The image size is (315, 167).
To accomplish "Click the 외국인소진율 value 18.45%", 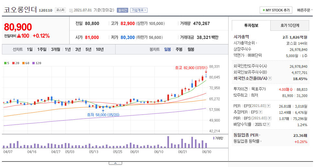I will (300, 79).
